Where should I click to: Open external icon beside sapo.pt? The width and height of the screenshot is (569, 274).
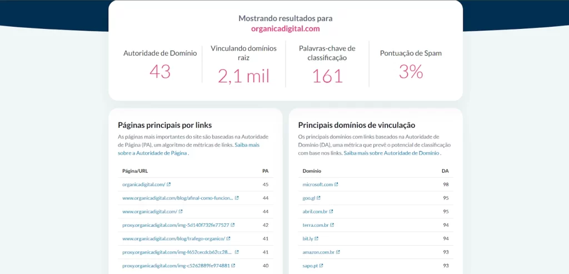[x=321, y=266]
